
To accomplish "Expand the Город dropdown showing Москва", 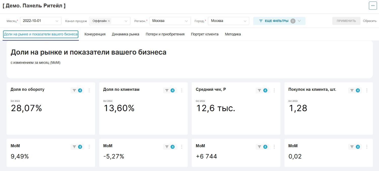I will click(228, 21).
